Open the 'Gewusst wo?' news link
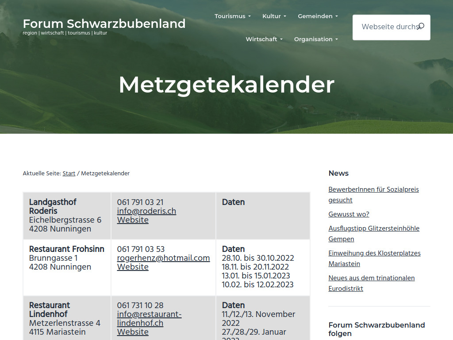 349,214
